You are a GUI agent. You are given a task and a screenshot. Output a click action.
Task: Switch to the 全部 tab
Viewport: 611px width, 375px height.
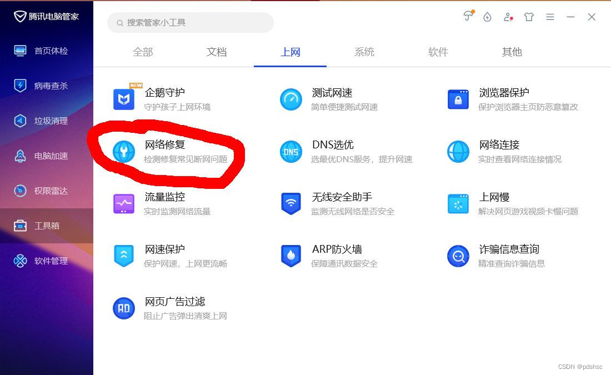(x=143, y=52)
